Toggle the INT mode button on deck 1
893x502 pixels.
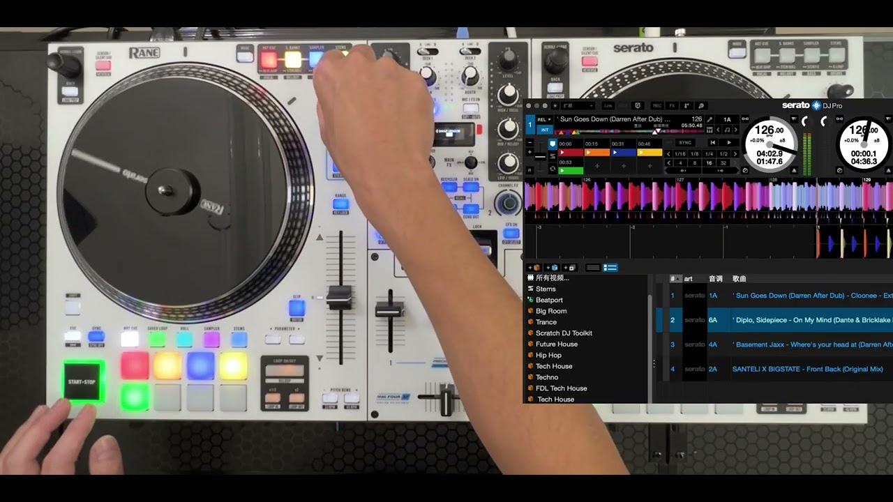(x=545, y=130)
